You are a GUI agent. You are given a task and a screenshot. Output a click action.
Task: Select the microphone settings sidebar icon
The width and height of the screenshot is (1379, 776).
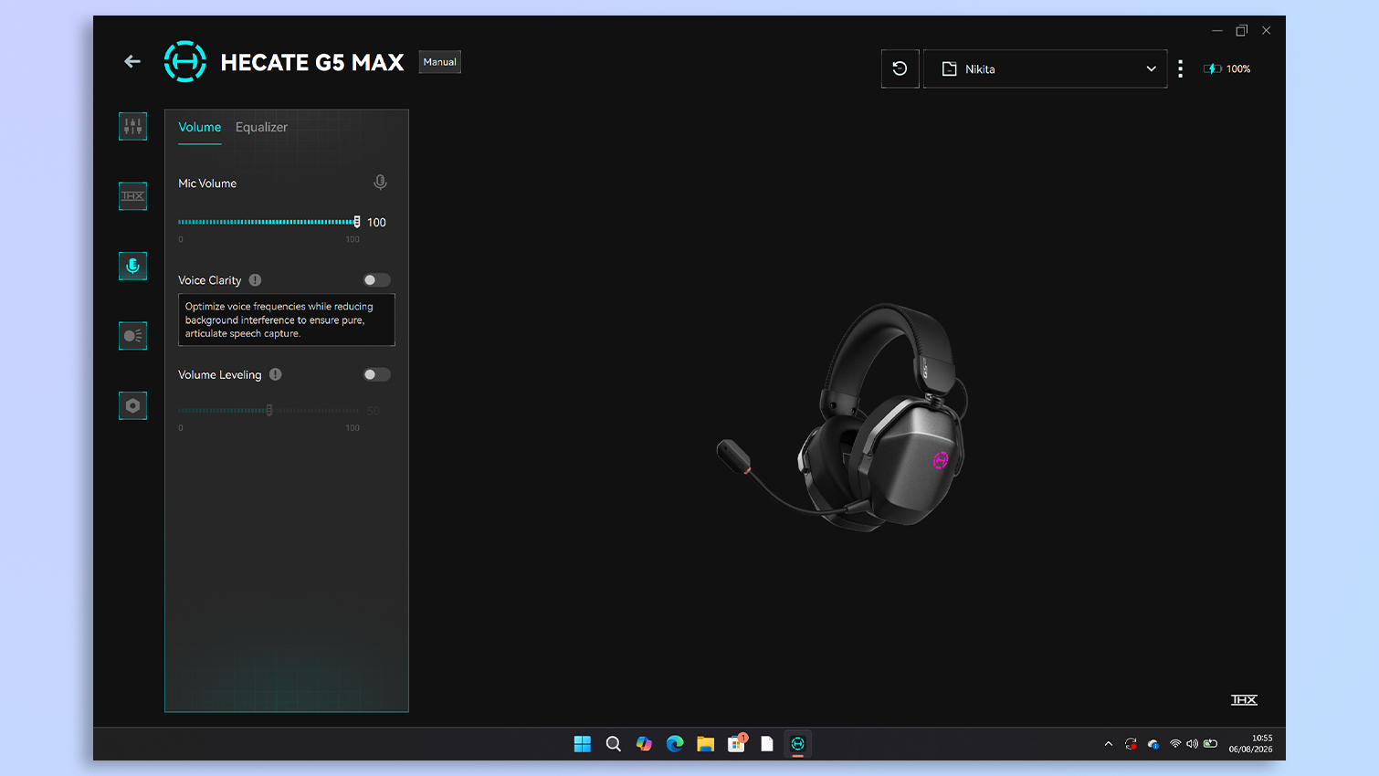pos(132,266)
